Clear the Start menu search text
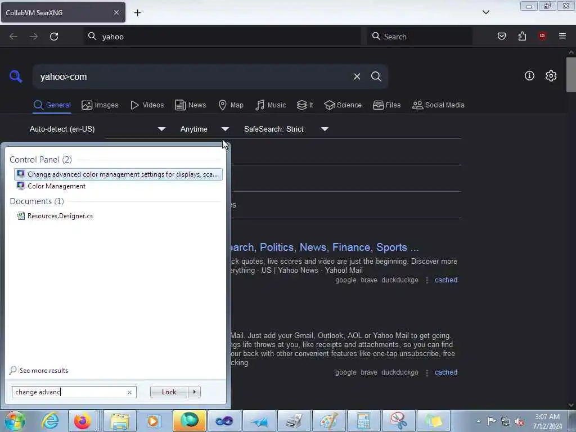Viewport: 576px width, 432px height. 129,392
